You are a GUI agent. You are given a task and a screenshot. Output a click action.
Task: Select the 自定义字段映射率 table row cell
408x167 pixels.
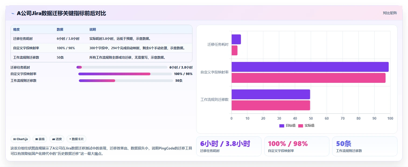click(x=26, y=48)
